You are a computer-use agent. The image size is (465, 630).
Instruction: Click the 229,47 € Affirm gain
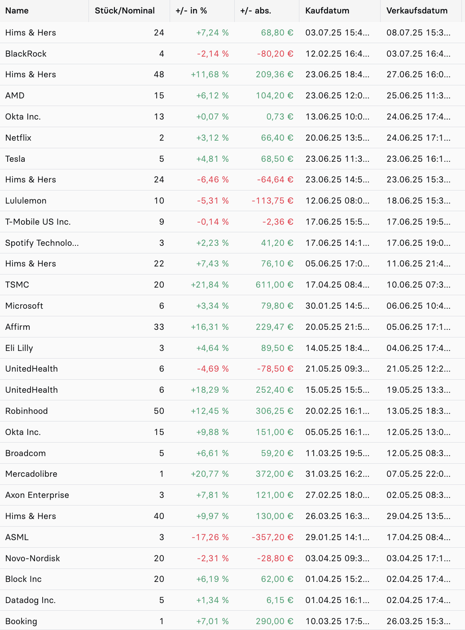coord(275,327)
